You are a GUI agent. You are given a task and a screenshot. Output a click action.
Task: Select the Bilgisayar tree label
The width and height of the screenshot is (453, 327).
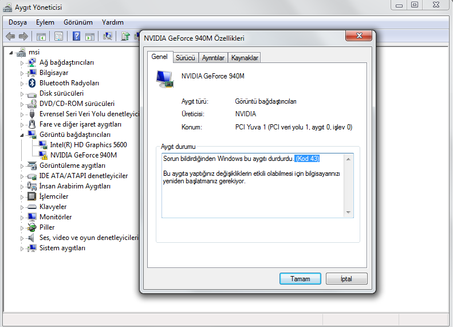tap(54, 73)
